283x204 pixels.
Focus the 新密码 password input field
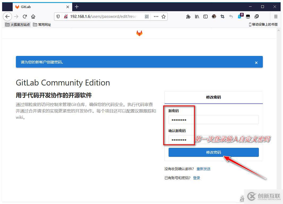(x=213, y=119)
